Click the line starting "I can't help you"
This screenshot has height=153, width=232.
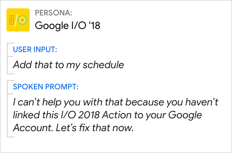point(116,102)
